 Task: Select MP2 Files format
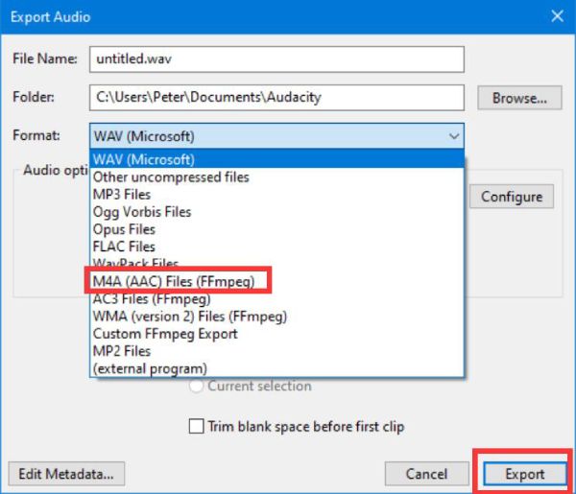coord(277,351)
